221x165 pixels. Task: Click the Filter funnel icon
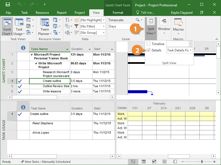click(76, 26)
